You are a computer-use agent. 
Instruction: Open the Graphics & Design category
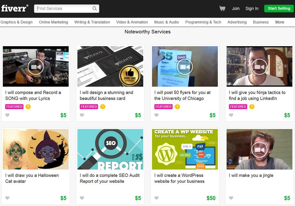pos(16,22)
